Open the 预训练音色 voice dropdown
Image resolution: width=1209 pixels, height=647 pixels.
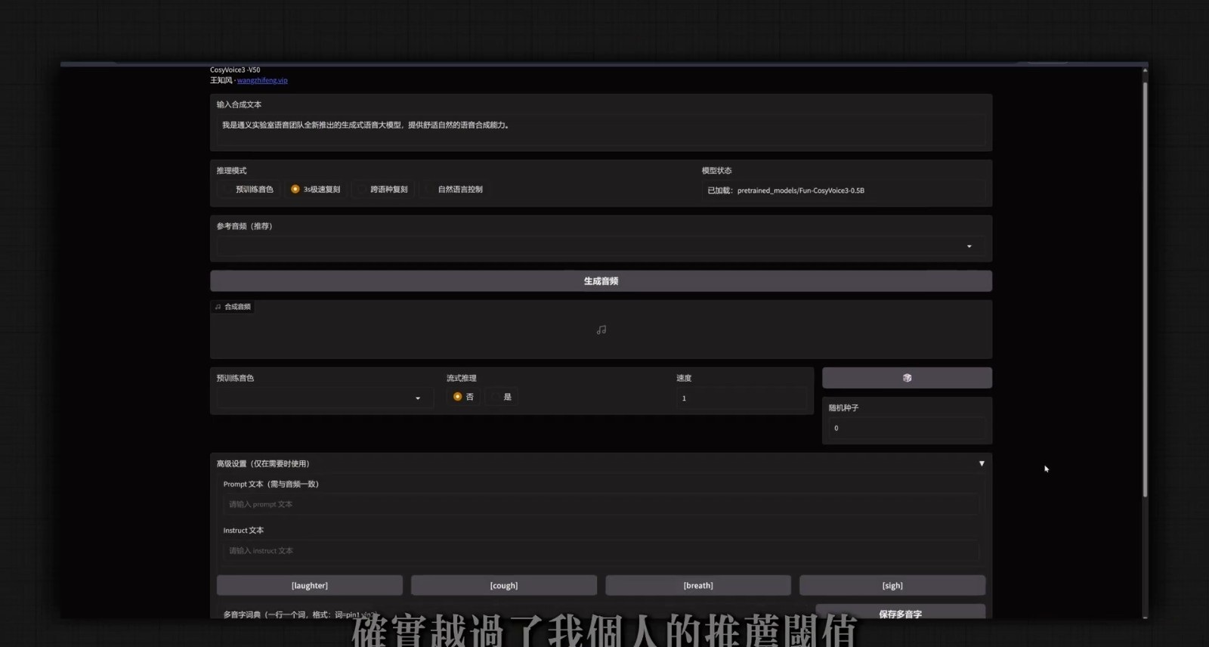click(x=325, y=398)
